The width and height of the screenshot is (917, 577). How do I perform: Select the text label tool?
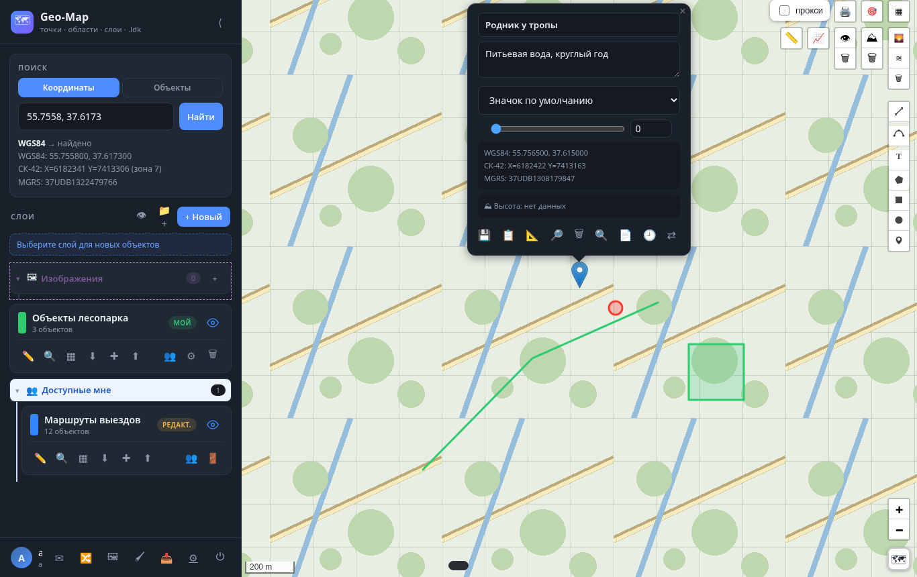point(899,156)
